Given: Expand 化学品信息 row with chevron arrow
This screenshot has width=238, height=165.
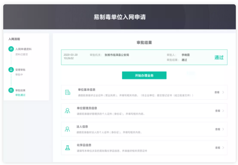Looking at the screenshot, I should (223, 147).
